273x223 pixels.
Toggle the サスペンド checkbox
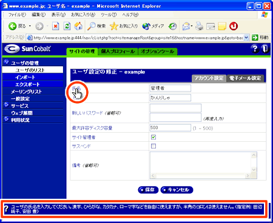(x=153, y=146)
